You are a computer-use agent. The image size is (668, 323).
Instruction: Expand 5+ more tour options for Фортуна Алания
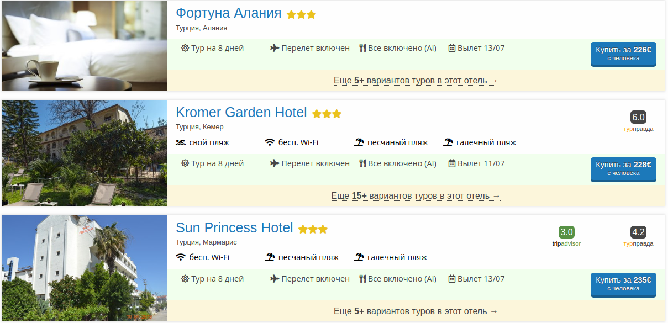415,81
